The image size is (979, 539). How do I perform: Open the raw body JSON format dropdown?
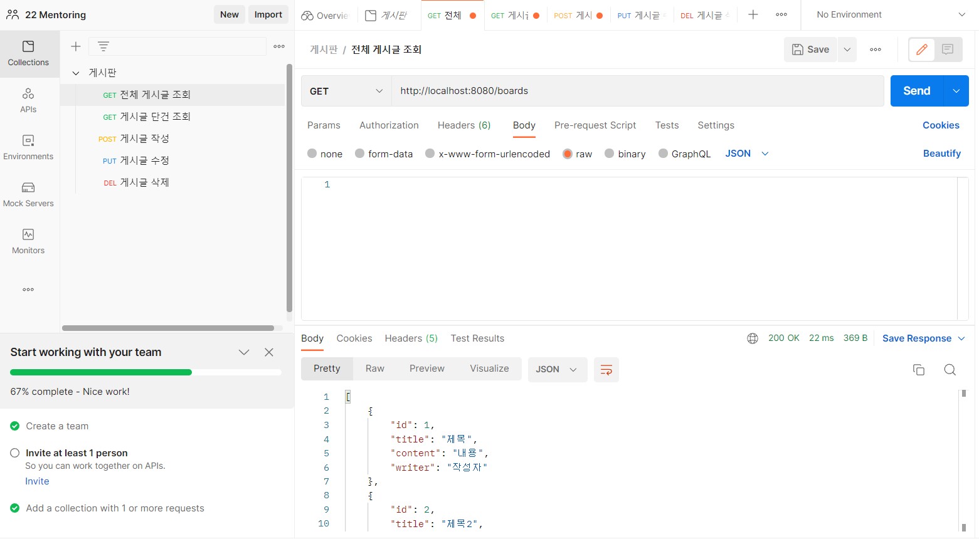[746, 154]
